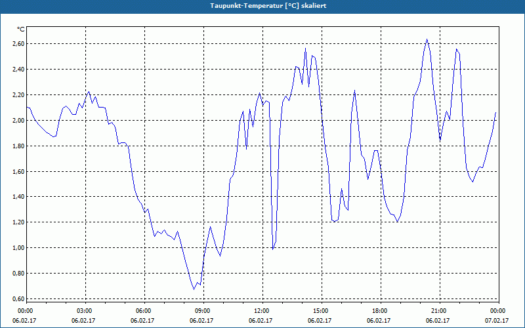Click the 1,20 y-axis value
The width and height of the screenshot is (525, 328).
coord(18,222)
